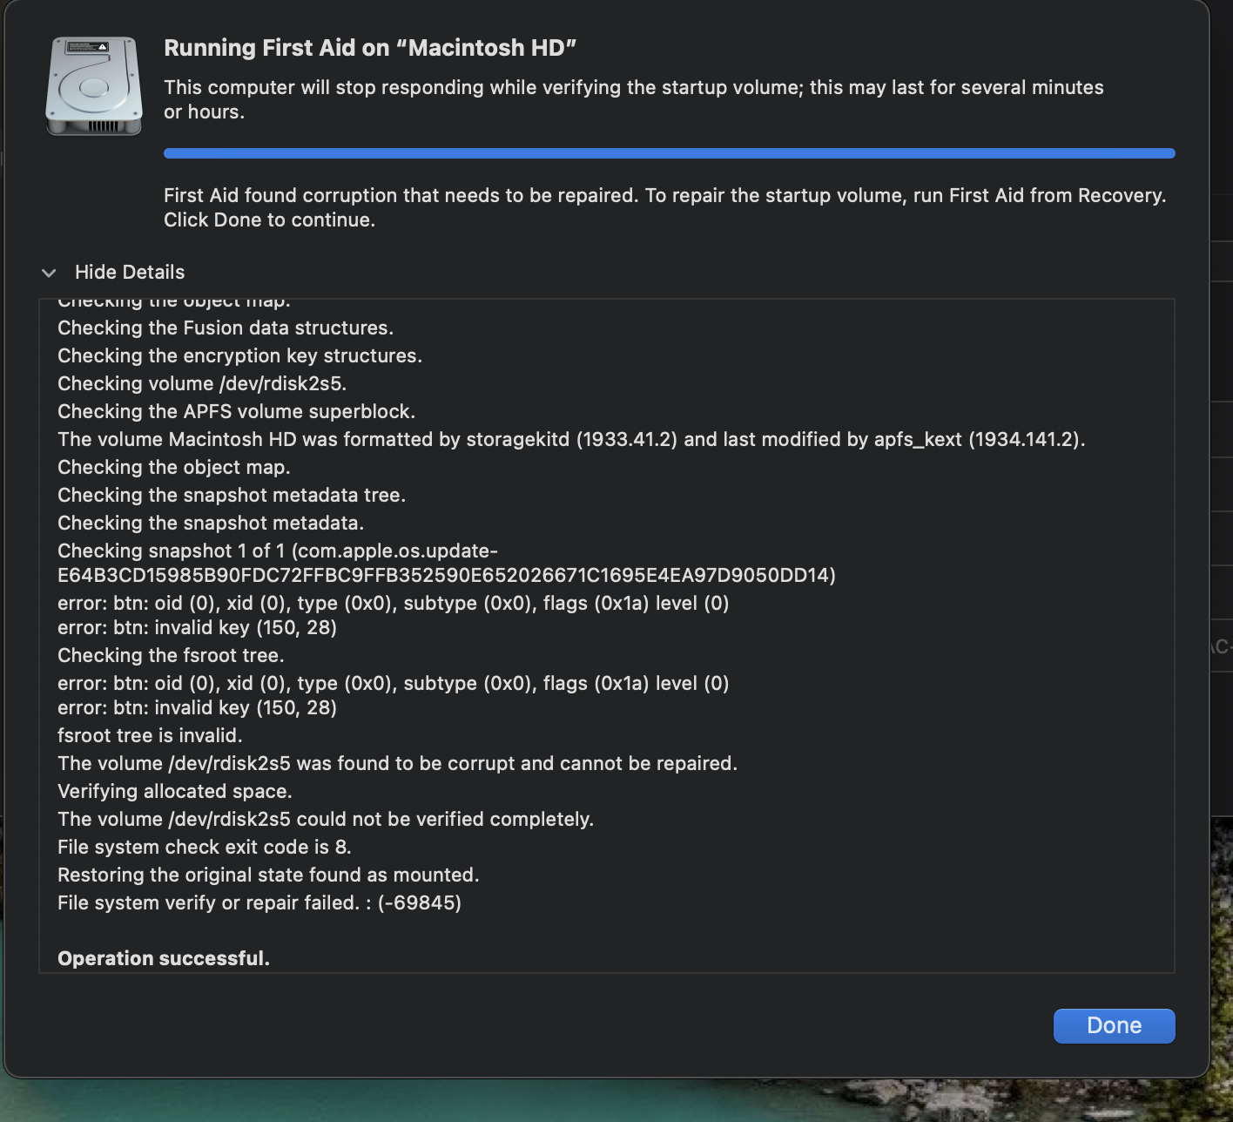The width and height of the screenshot is (1233, 1122).
Task: Click the "First Aid found corruption" message
Action: (x=665, y=207)
